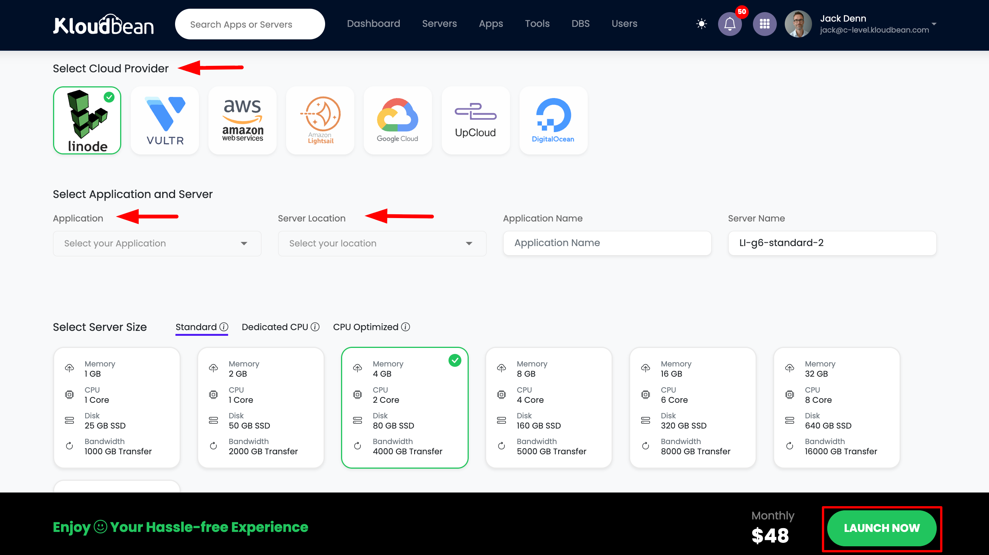989x555 pixels.
Task: Select Vultr as cloud provider
Action: point(165,120)
